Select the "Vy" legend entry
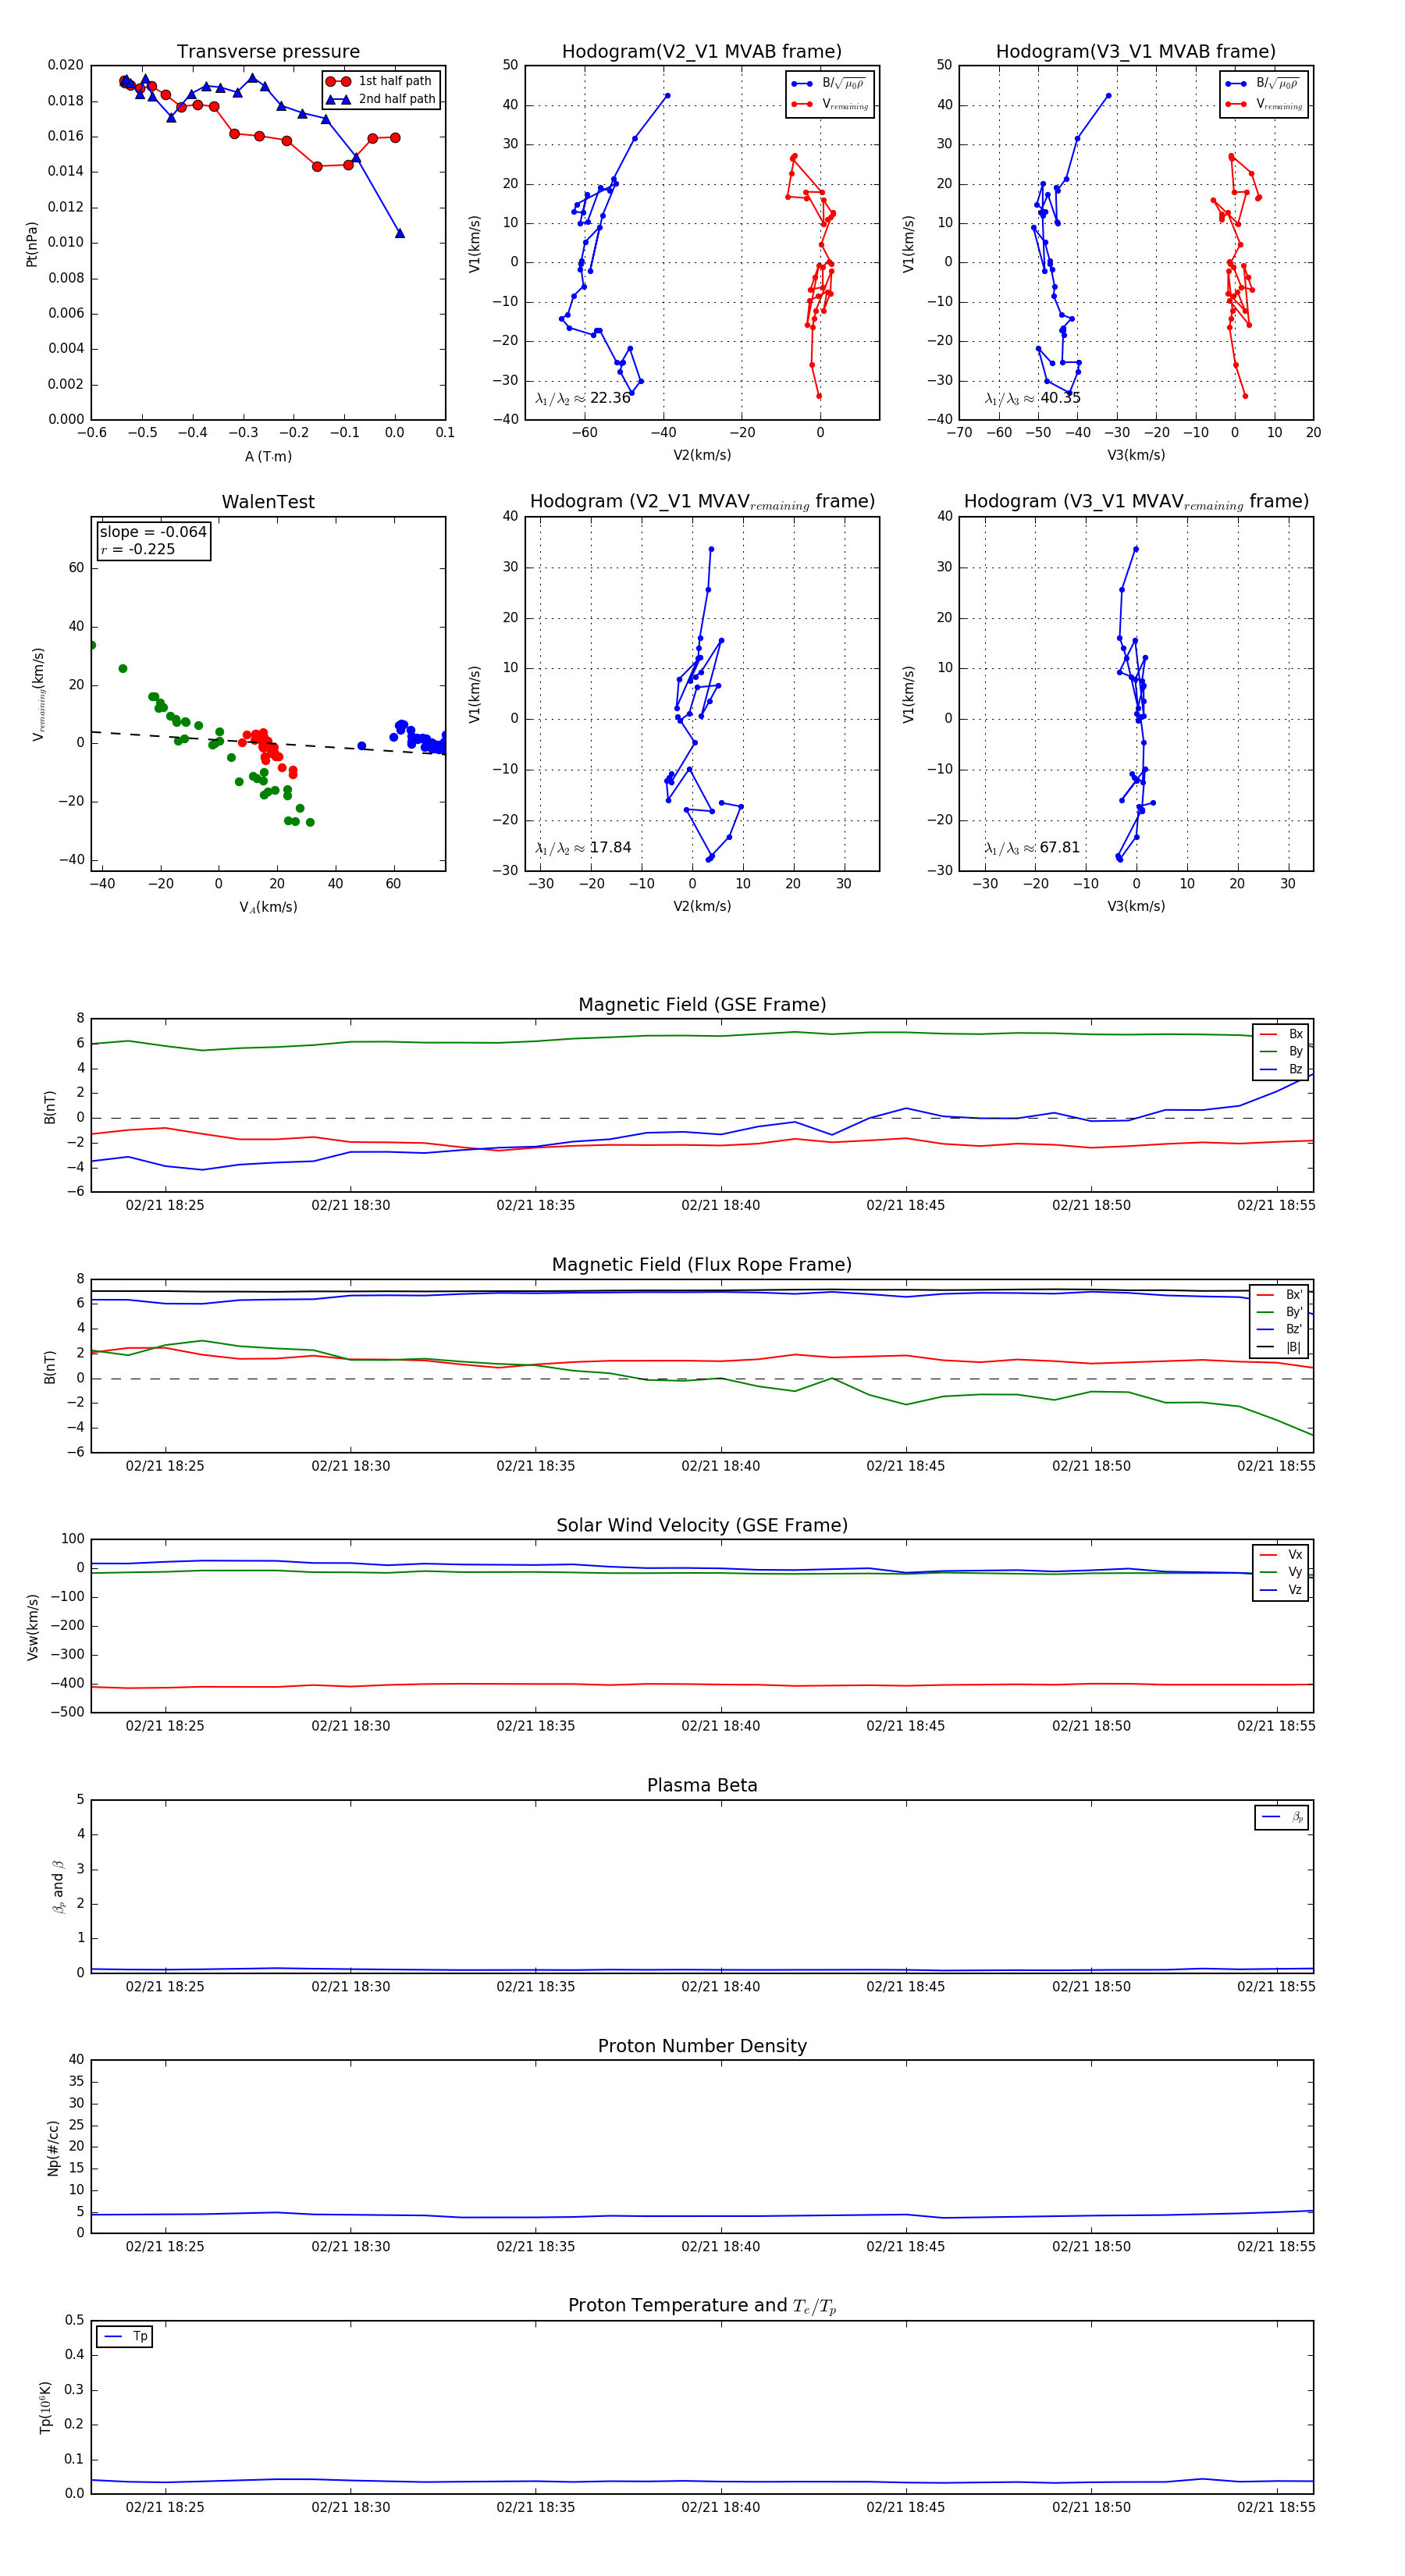 pyautogui.click(x=1281, y=1572)
